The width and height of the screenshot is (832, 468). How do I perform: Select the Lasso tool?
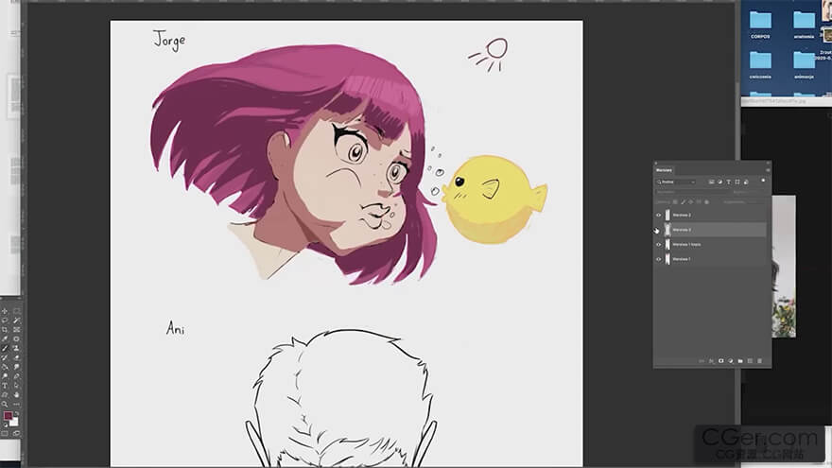6,320
